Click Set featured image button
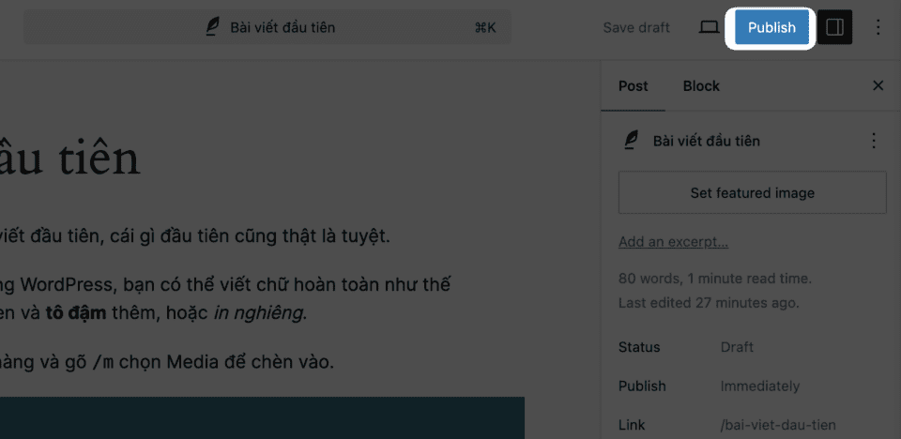 click(752, 192)
